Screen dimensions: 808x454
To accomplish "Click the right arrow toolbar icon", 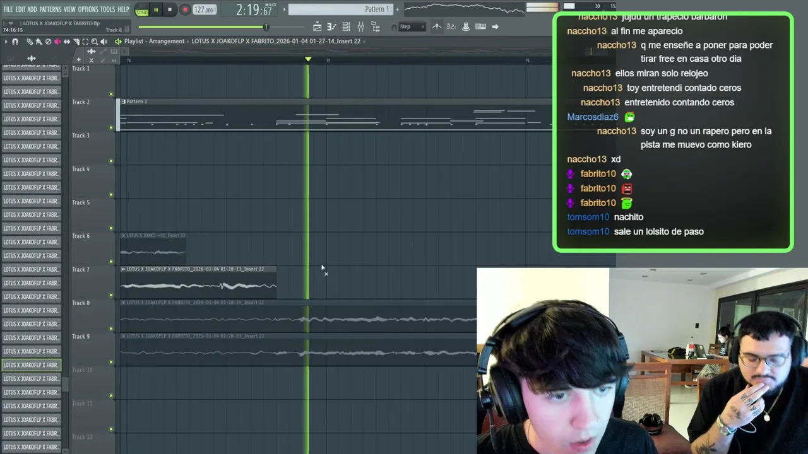I will (495, 26).
